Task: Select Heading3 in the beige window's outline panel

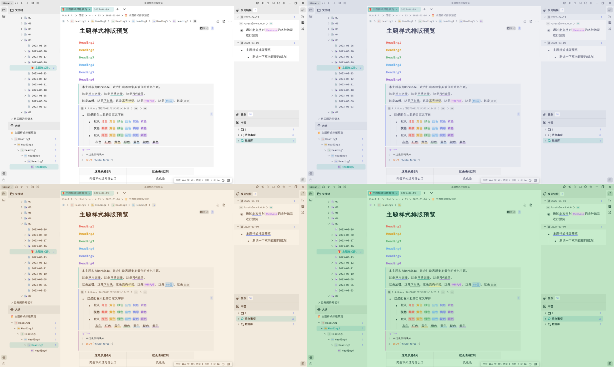Action: (x=30, y=334)
